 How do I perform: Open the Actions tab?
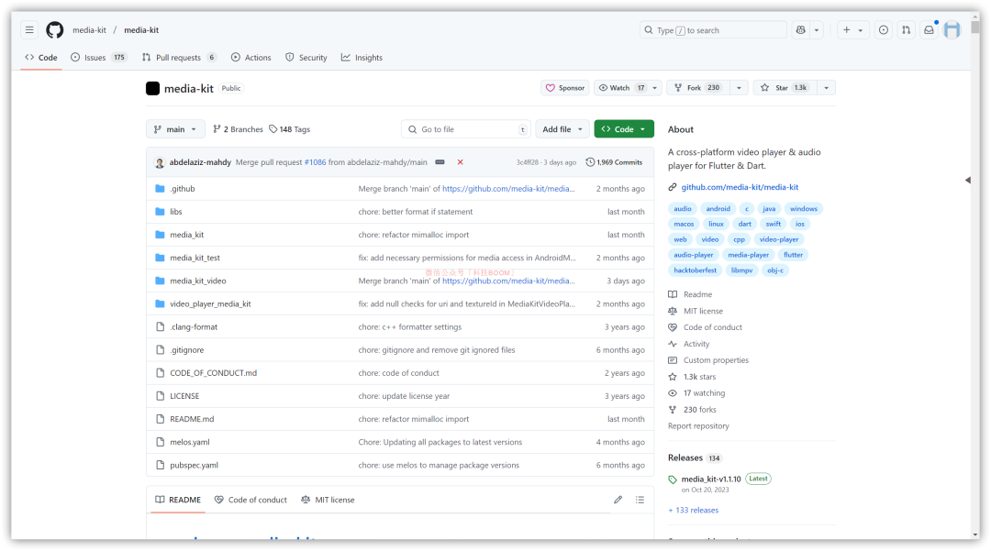(251, 58)
